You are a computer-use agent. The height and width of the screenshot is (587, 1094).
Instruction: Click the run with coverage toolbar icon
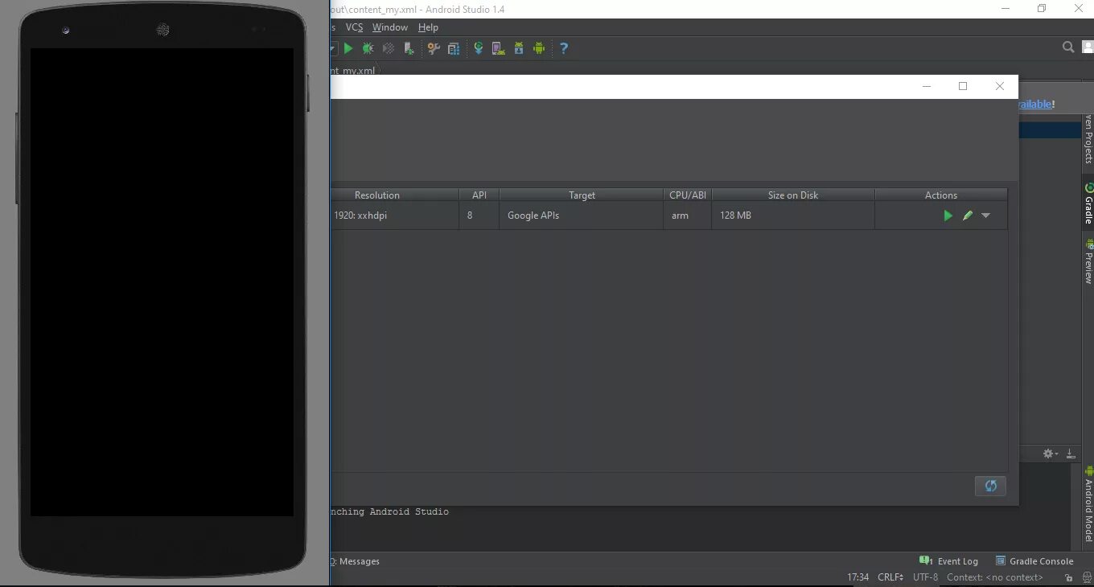(x=389, y=48)
